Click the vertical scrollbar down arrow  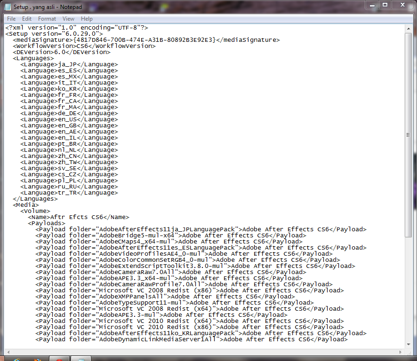coord(409,345)
